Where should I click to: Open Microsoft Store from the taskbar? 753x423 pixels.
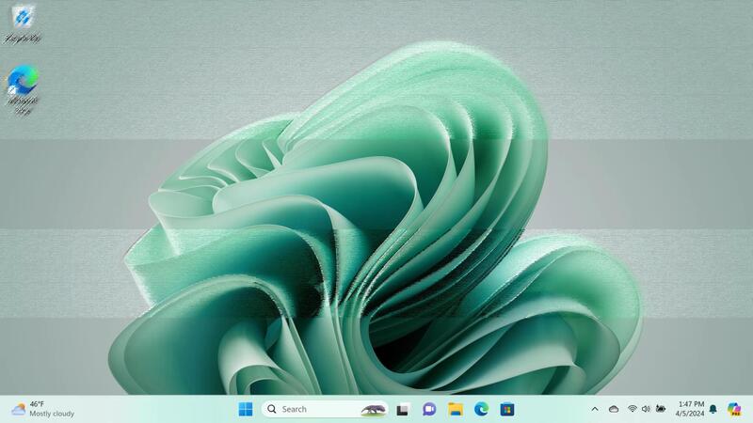click(x=507, y=409)
